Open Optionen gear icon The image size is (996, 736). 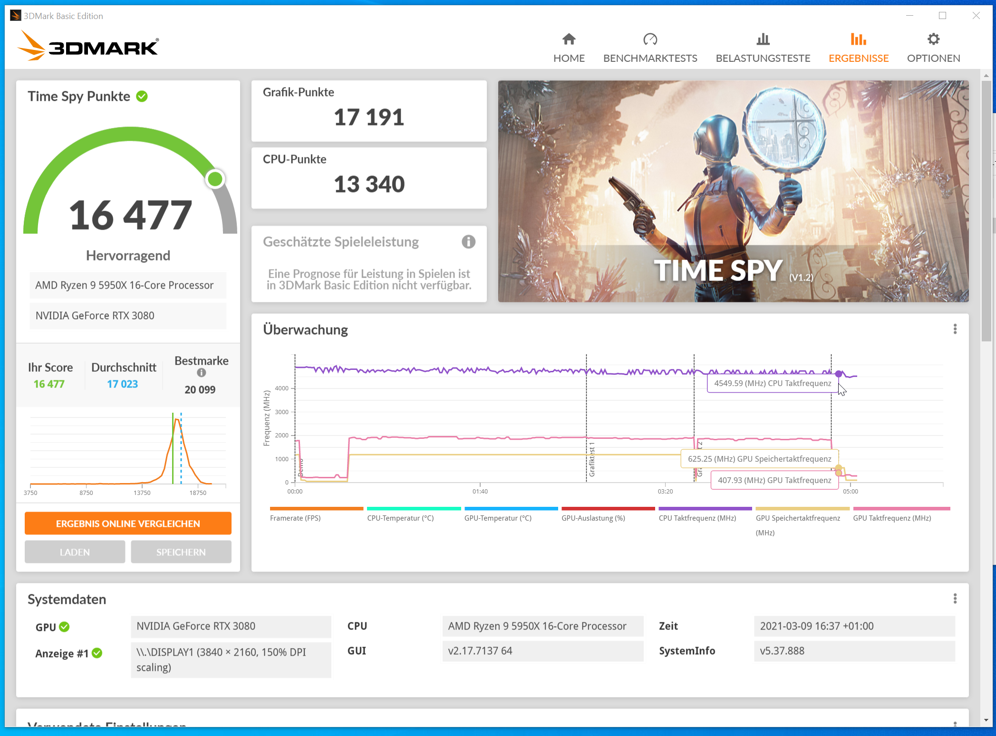(x=933, y=39)
